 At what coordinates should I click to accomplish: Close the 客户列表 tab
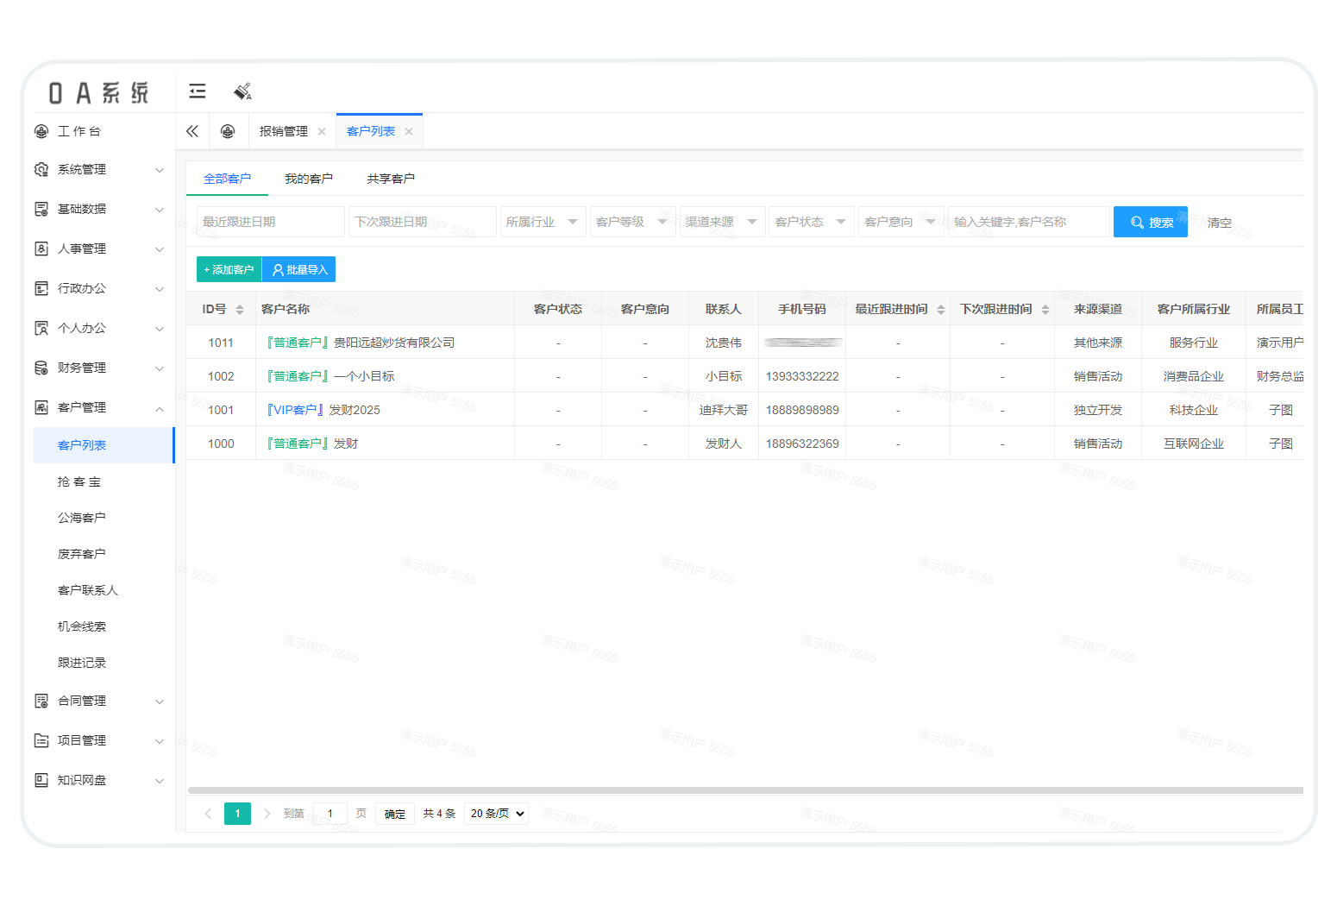(409, 132)
